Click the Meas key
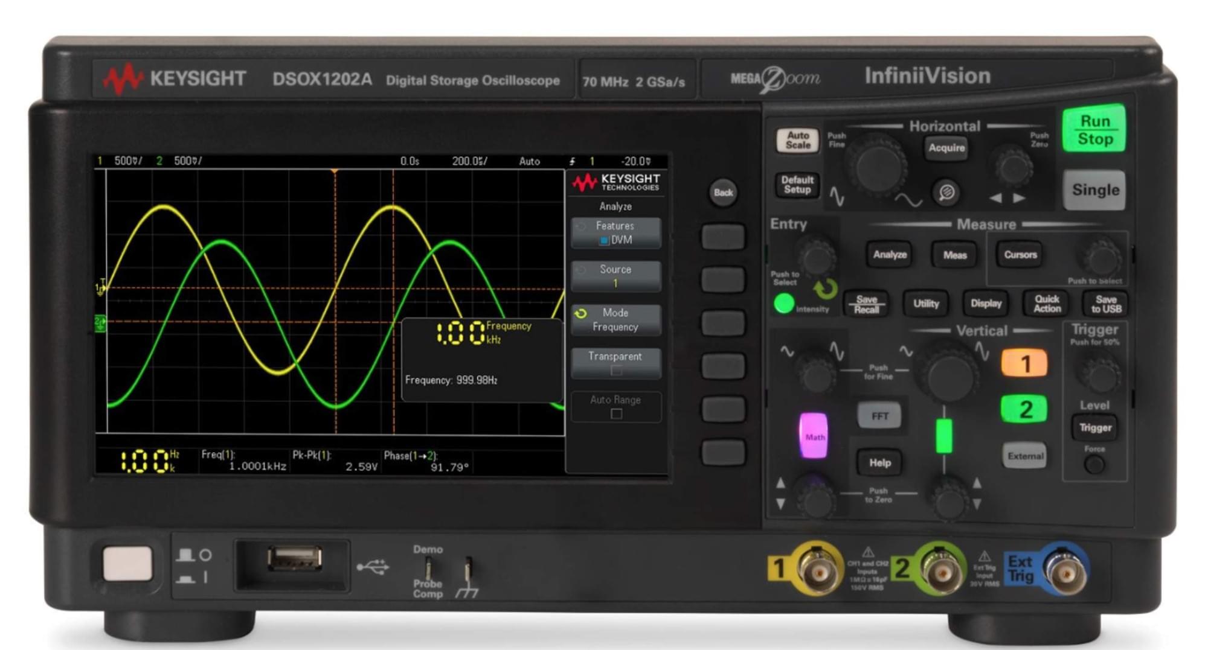 [955, 255]
